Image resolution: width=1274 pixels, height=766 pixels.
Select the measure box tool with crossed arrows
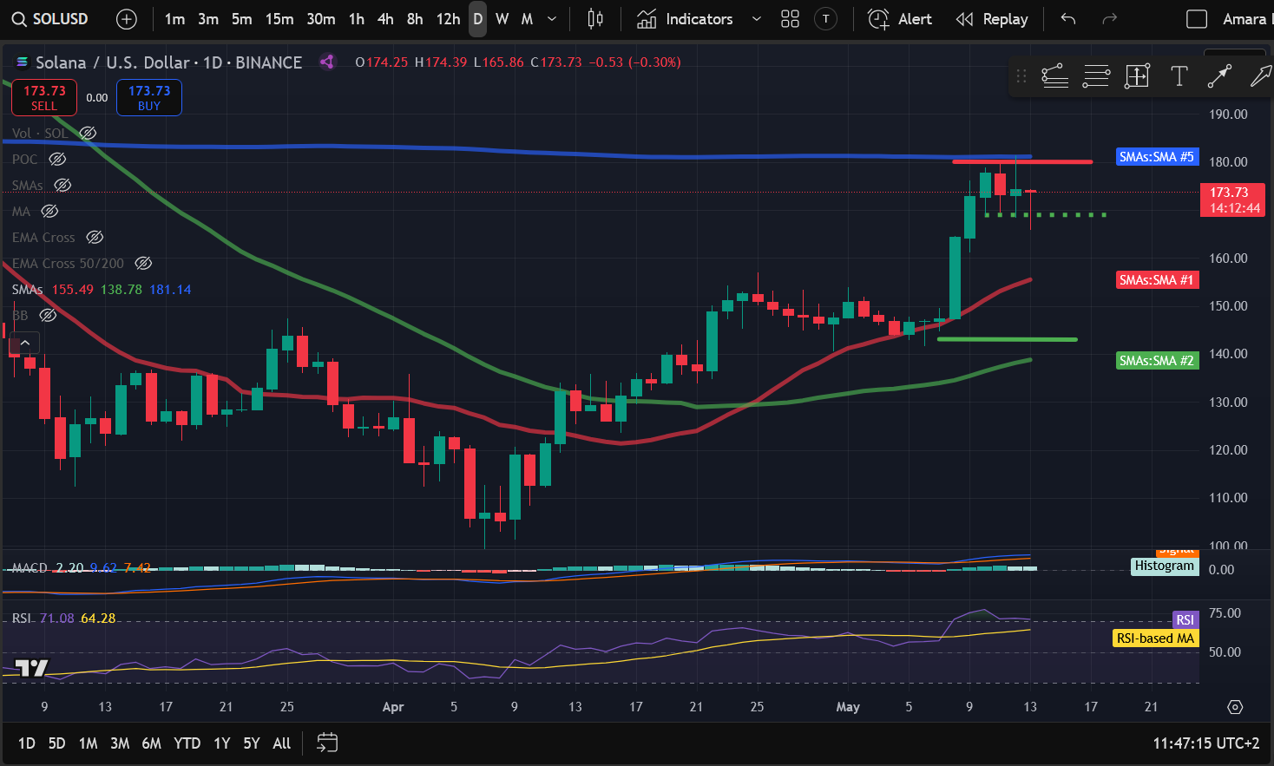tap(1137, 76)
